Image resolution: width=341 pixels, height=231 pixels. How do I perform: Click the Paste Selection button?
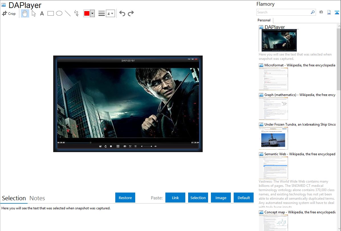coord(198,198)
